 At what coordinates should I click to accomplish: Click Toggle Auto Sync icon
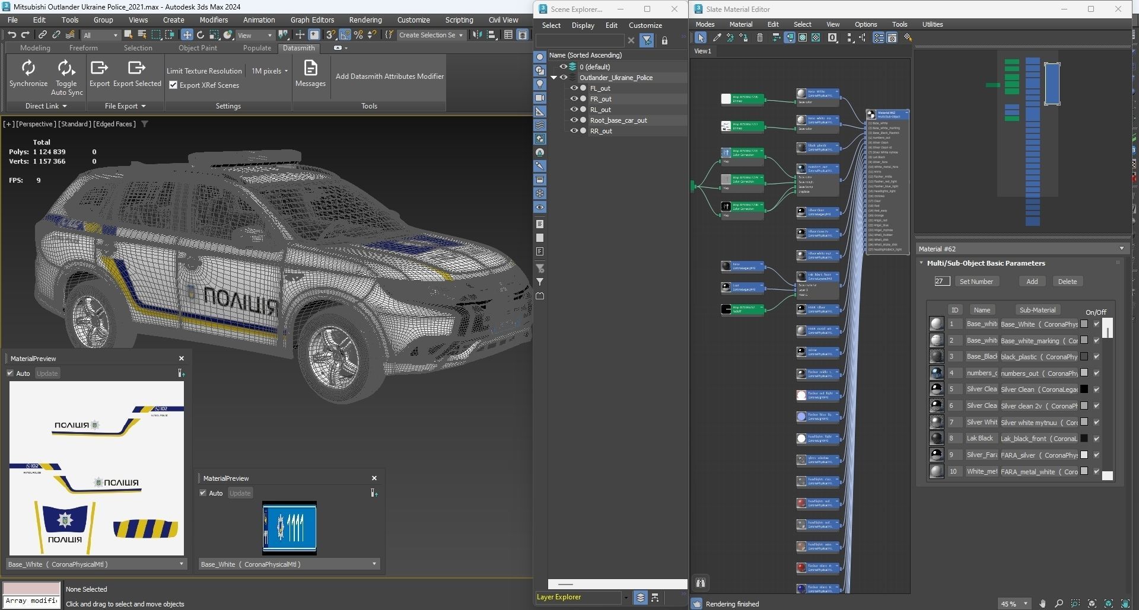[66, 68]
